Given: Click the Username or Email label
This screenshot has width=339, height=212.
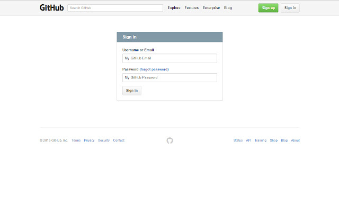Looking at the screenshot, I should (138, 50).
